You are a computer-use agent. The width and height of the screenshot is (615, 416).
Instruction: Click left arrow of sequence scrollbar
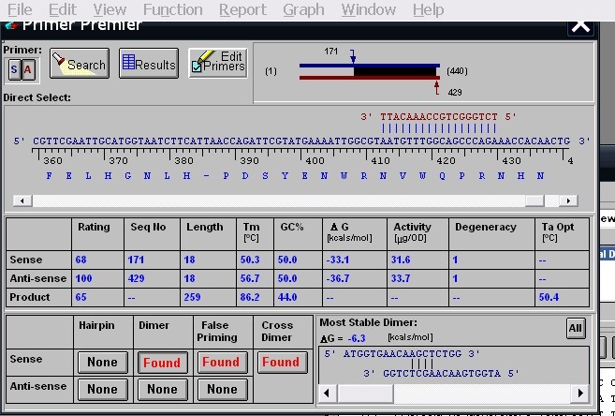22,201
